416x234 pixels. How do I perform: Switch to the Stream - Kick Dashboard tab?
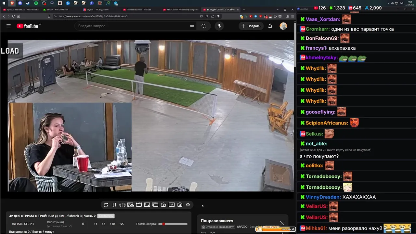pos(60,10)
